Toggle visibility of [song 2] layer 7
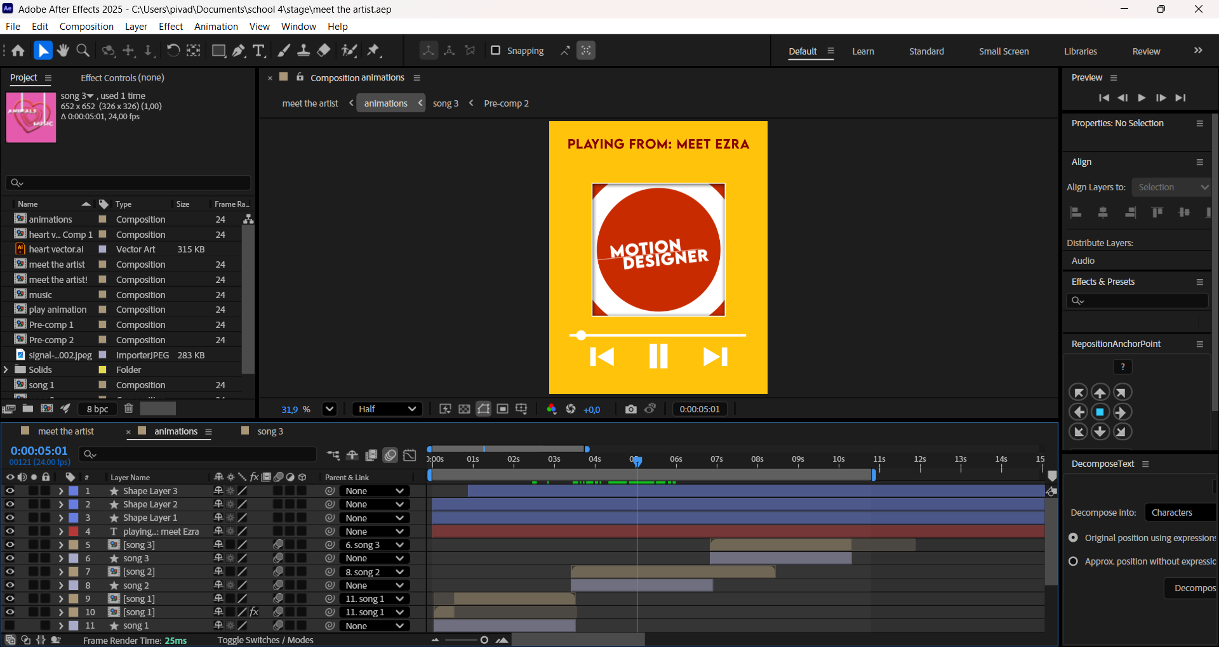 click(10, 572)
